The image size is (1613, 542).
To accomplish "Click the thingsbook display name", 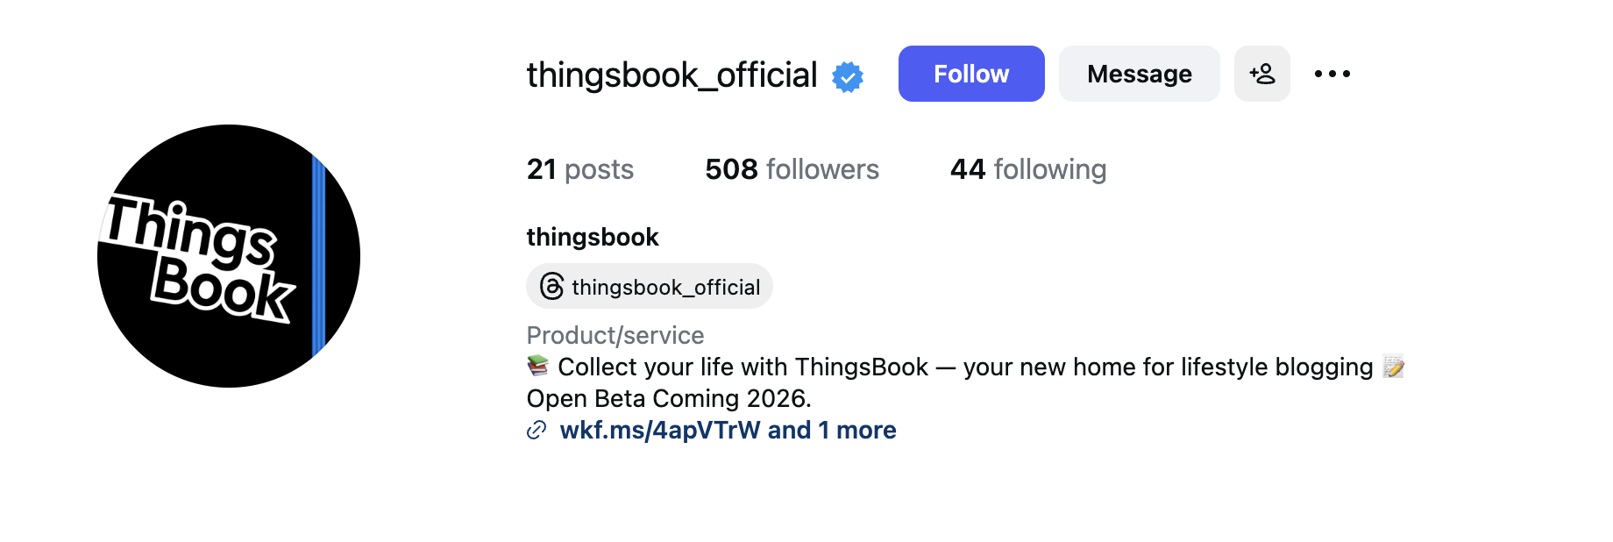I will 592,237.
